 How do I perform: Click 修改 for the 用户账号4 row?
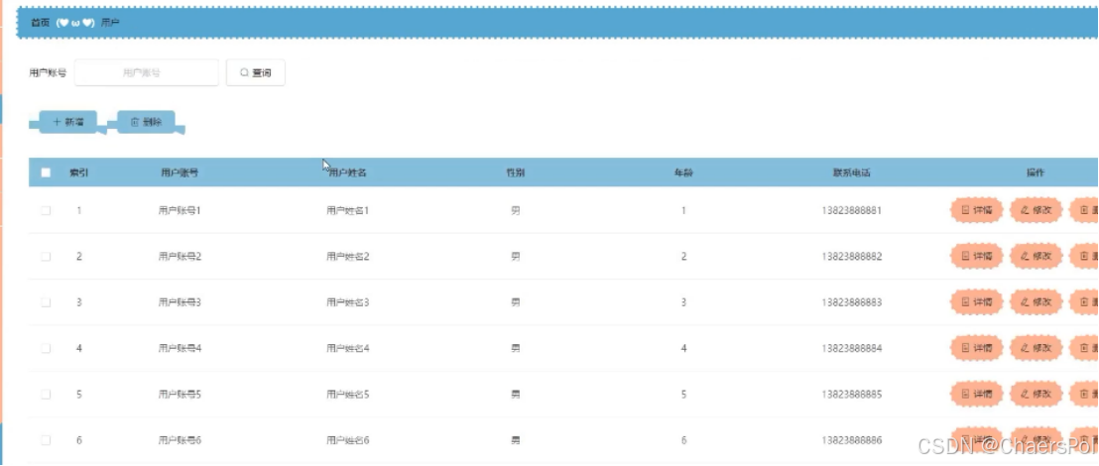click(1037, 348)
